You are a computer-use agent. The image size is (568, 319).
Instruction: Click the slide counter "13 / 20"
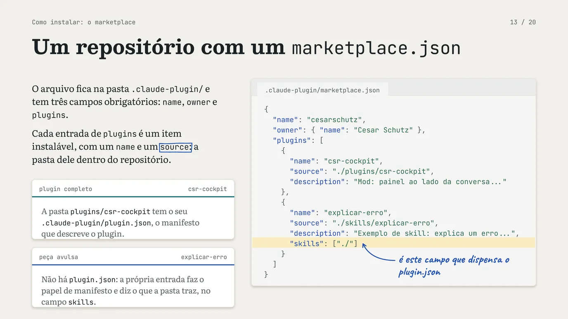point(523,22)
